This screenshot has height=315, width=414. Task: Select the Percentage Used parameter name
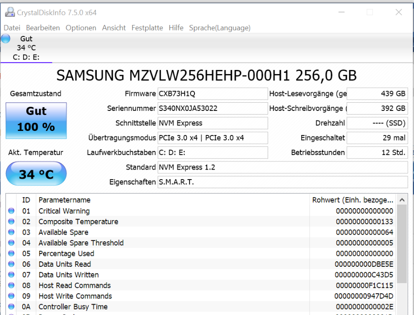(66, 254)
